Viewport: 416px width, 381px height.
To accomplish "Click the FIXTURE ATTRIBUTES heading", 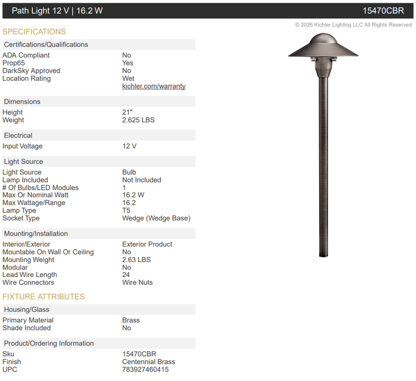I will click(x=44, y=296).
